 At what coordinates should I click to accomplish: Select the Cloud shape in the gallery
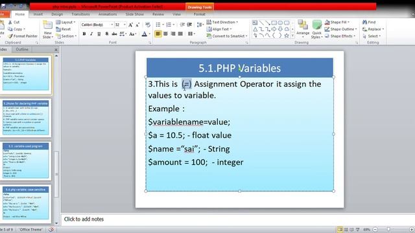(x=287, y=29)
